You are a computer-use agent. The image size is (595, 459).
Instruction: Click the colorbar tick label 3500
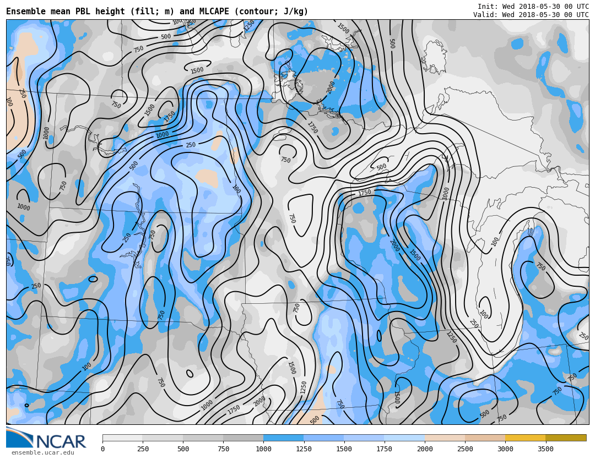[545, 449]
